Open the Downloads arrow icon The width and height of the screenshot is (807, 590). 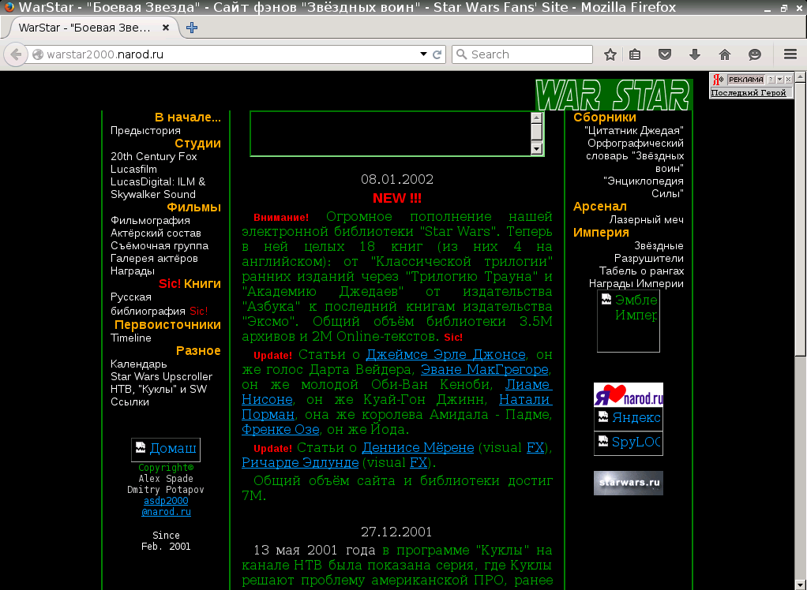(695, 54)
